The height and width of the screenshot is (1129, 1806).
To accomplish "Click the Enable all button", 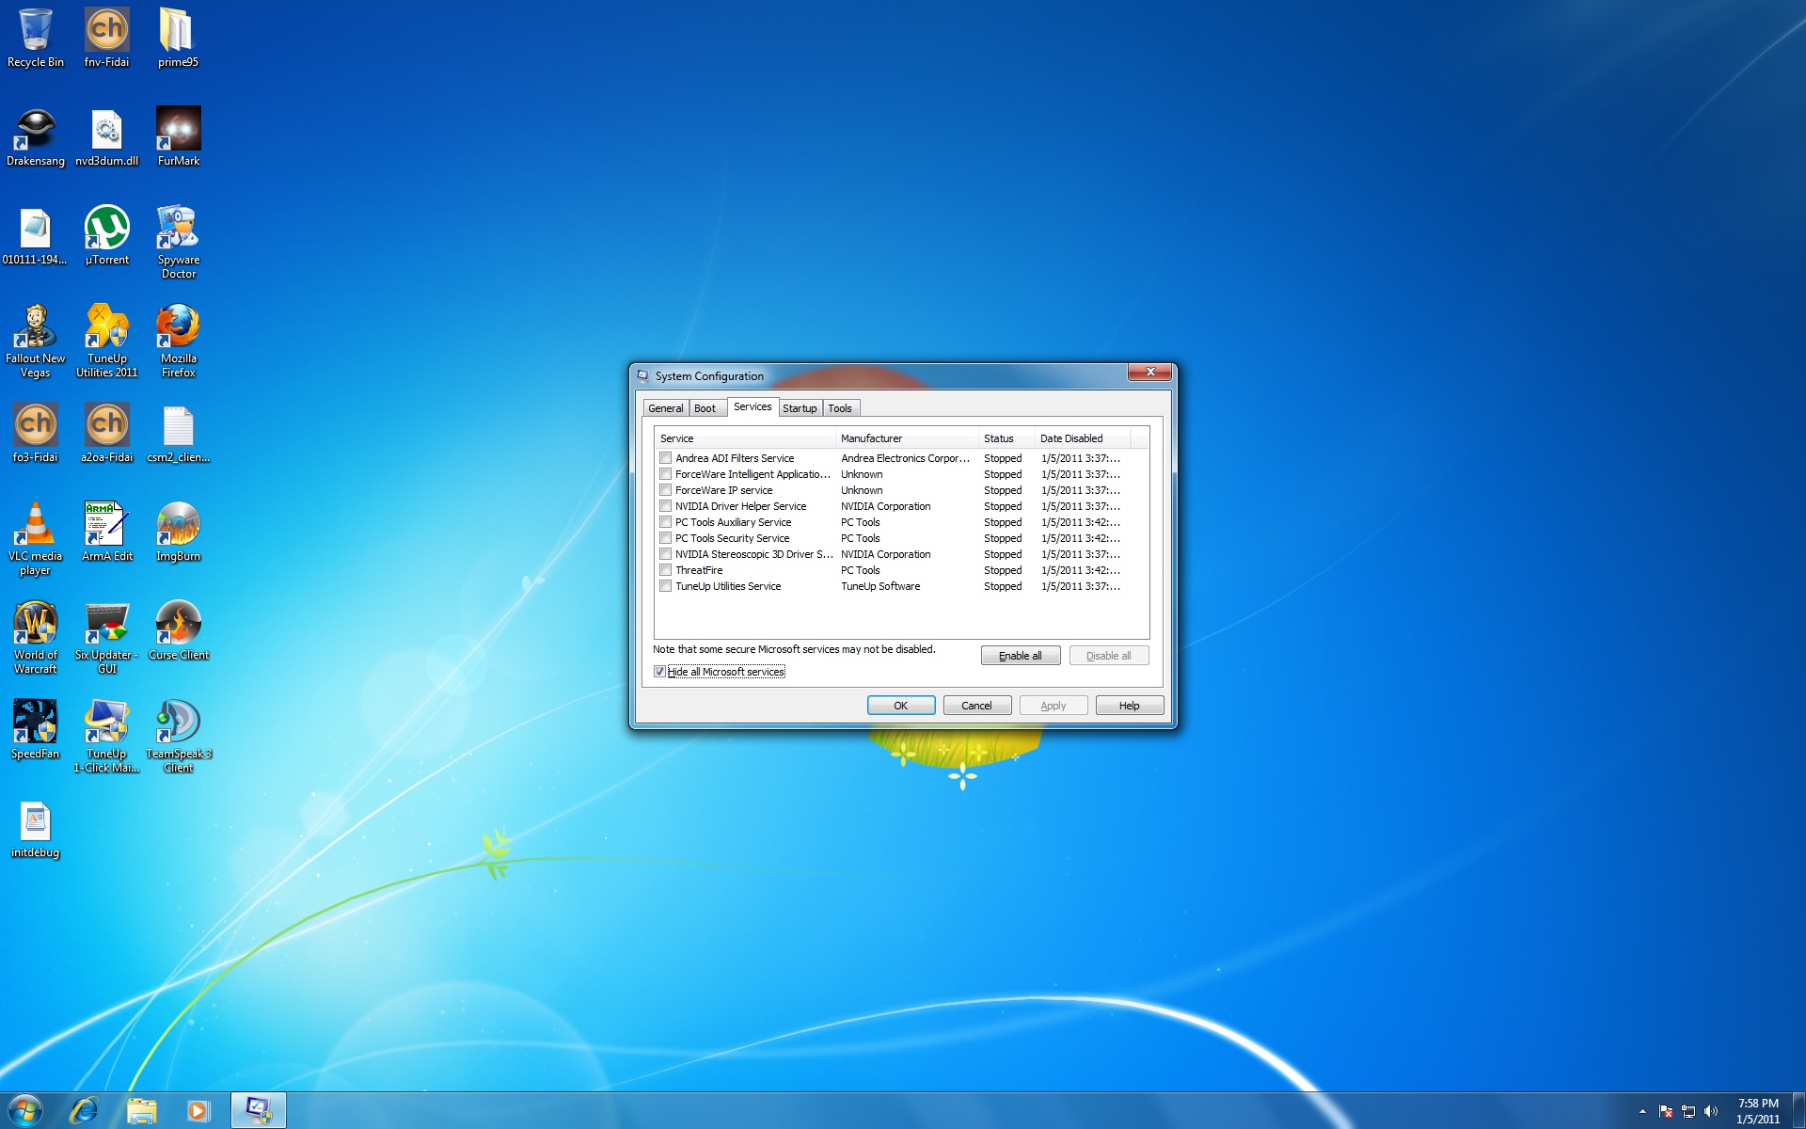I will pyautogui.click(x=1021, y=656).
